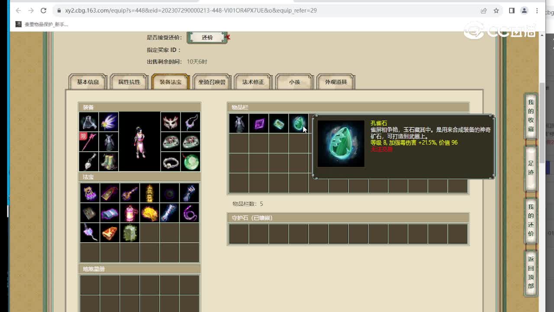This screenshot has height=312, width=554.
Task: Select the female character portrait preview
Action: tap(140, 142)
